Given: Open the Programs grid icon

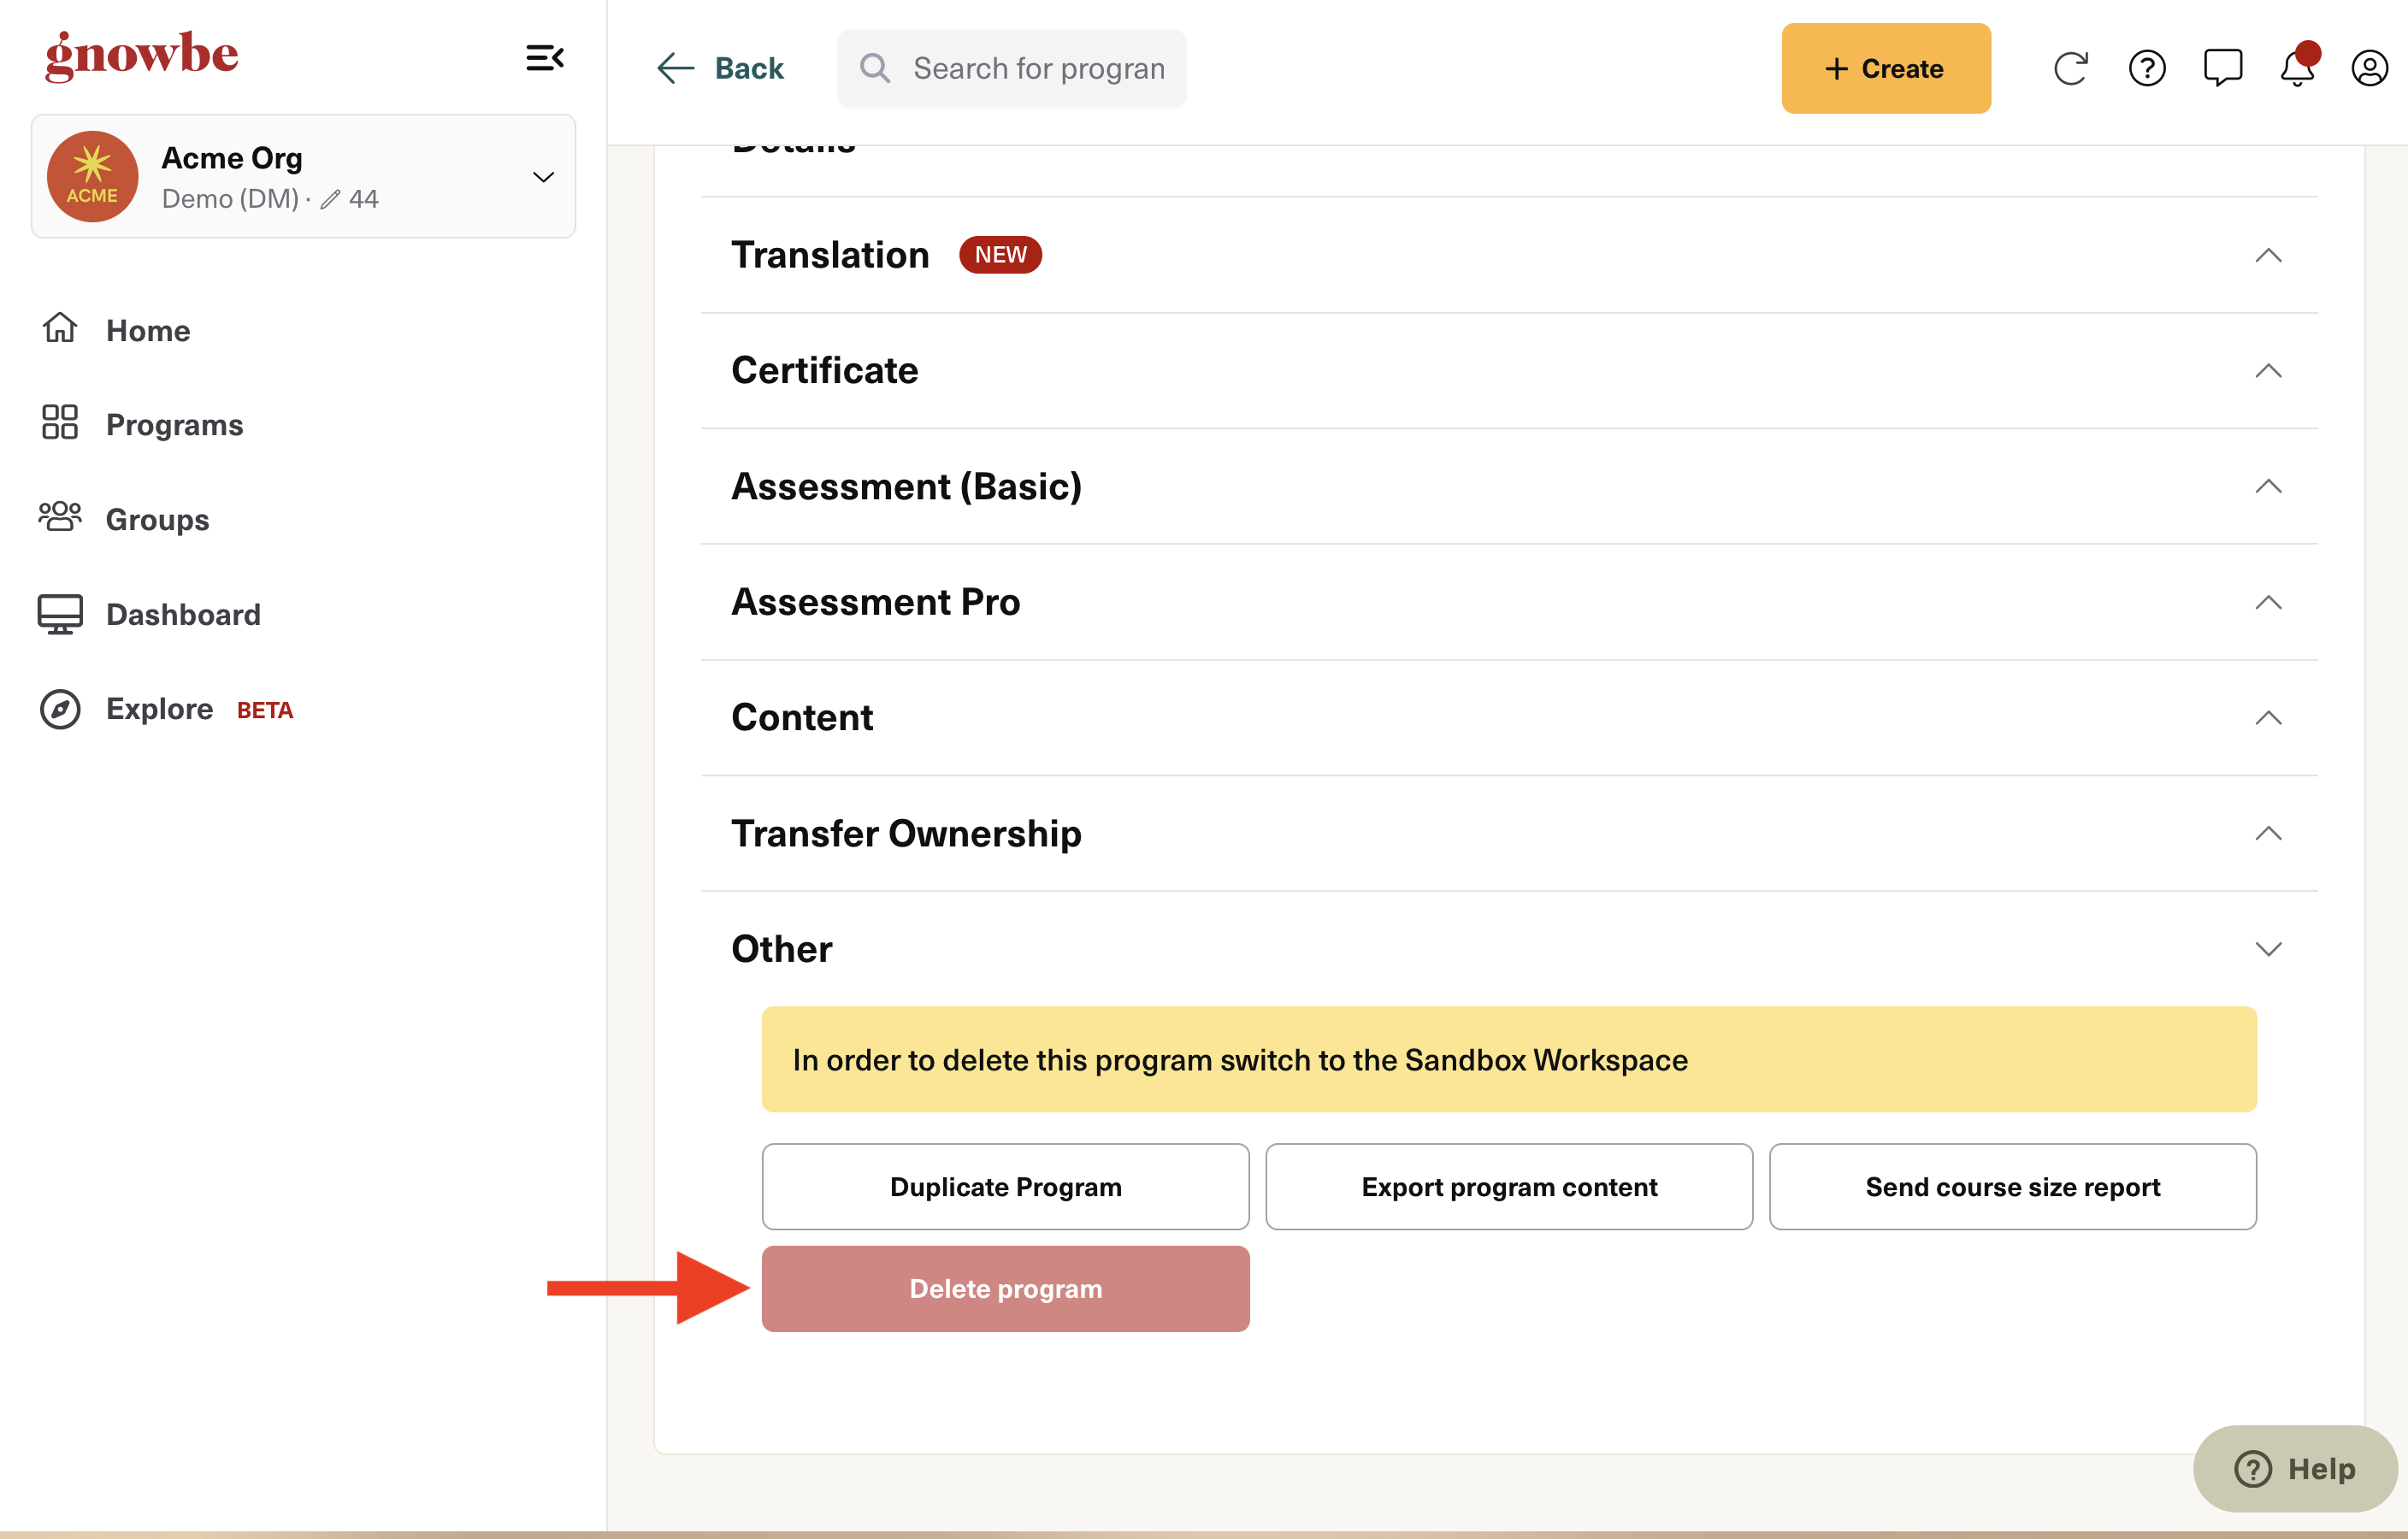Looking at the screenshot, I should pyautogui.click(x=60, y=422).
